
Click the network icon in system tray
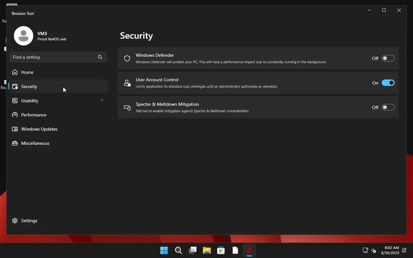[x=365, y=250]
